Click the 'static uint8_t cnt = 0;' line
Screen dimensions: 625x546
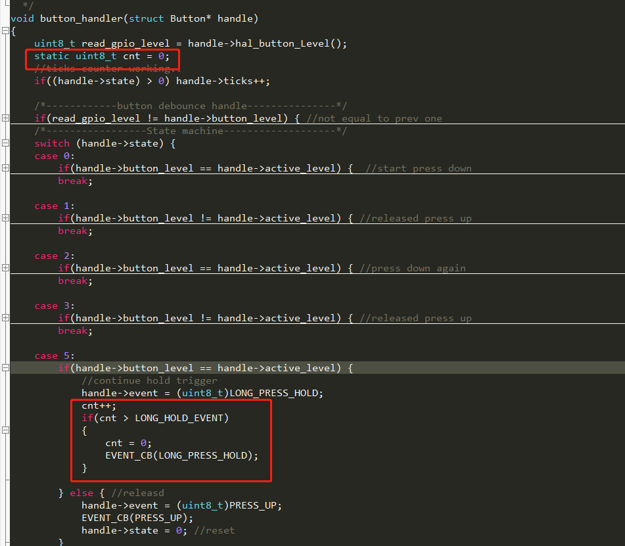click(x=102, y=56)
